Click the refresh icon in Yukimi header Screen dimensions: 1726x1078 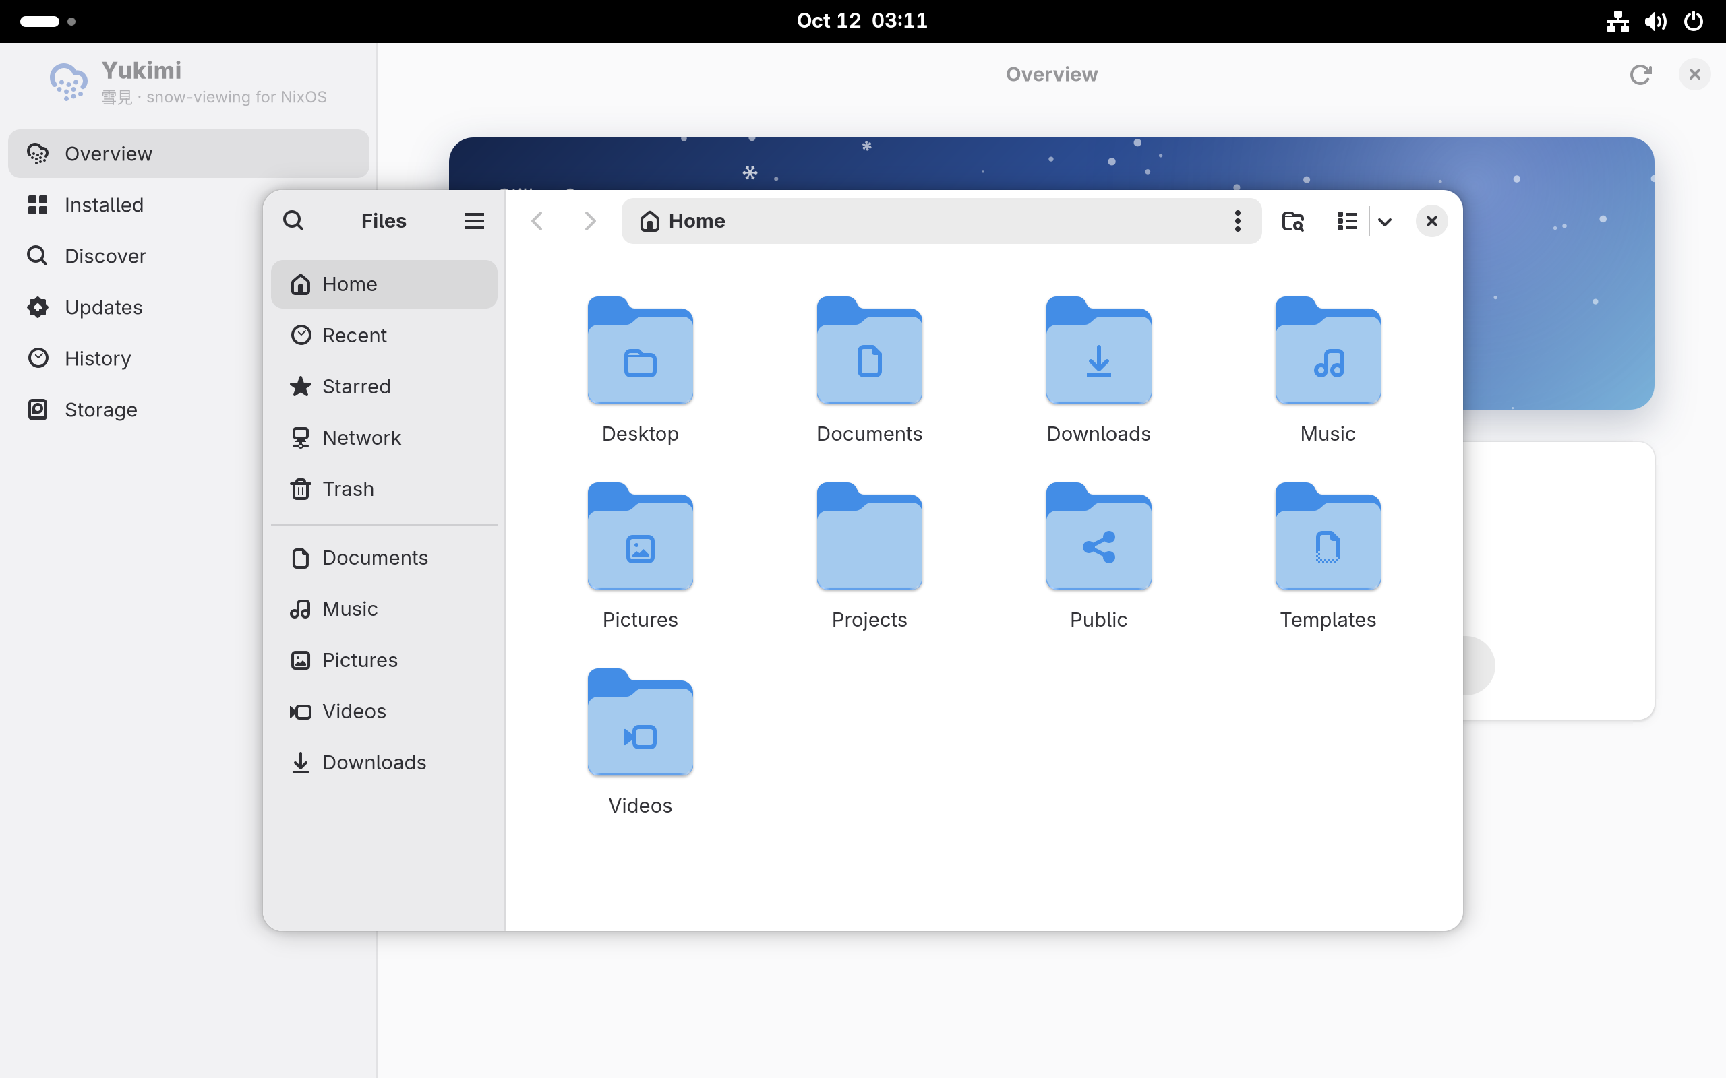point(1640,74)
